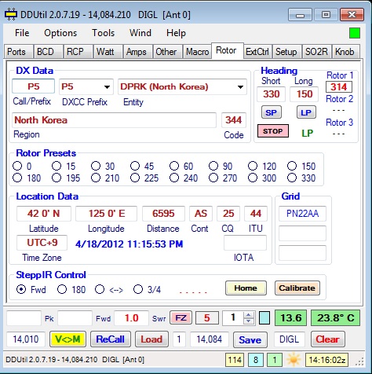Click the pink FZ button

(181, 318)
